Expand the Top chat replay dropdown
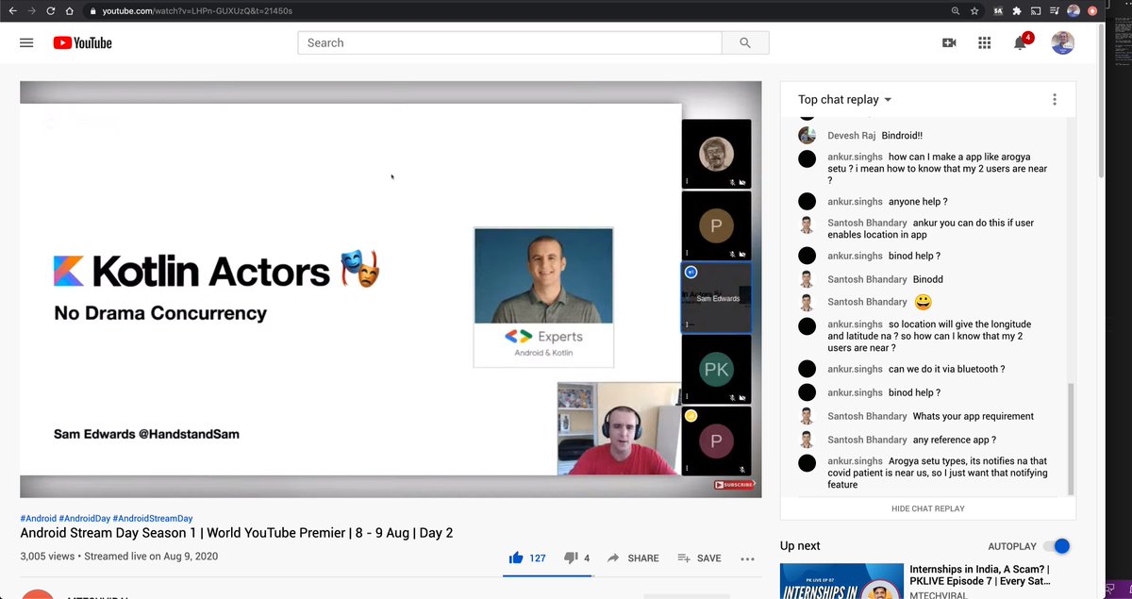 [x=844, y=99]
